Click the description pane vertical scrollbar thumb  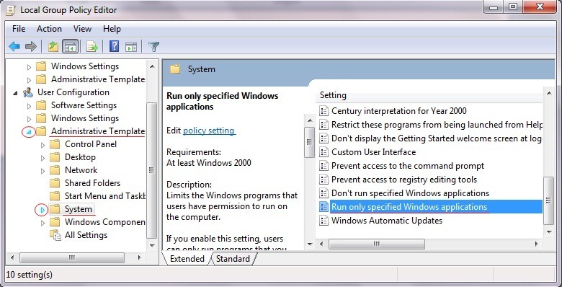(309, 142)
